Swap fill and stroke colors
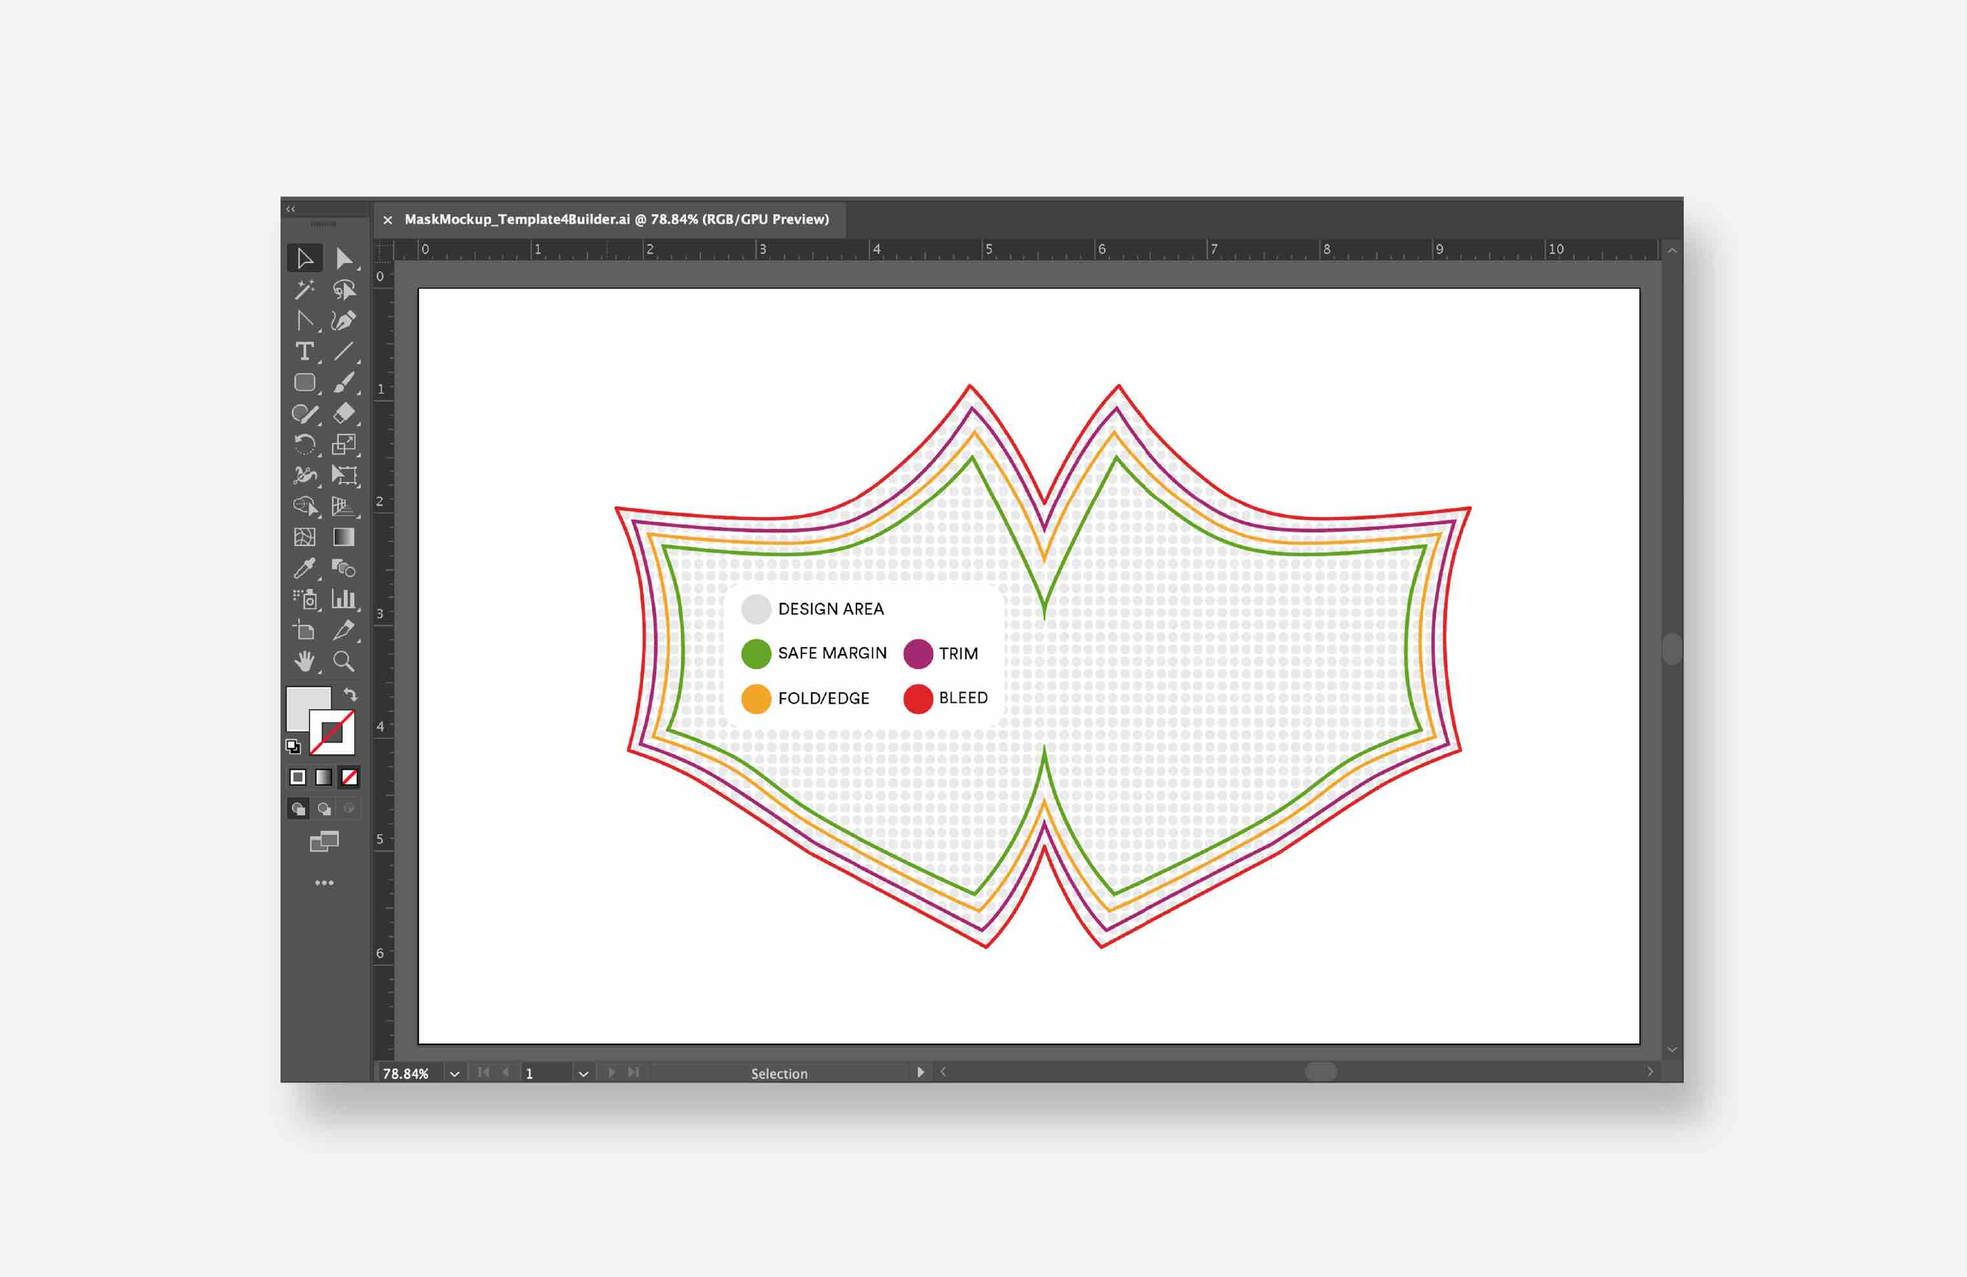The height and width of the screenshot is (1277, 1967). [x=350, y=694]
